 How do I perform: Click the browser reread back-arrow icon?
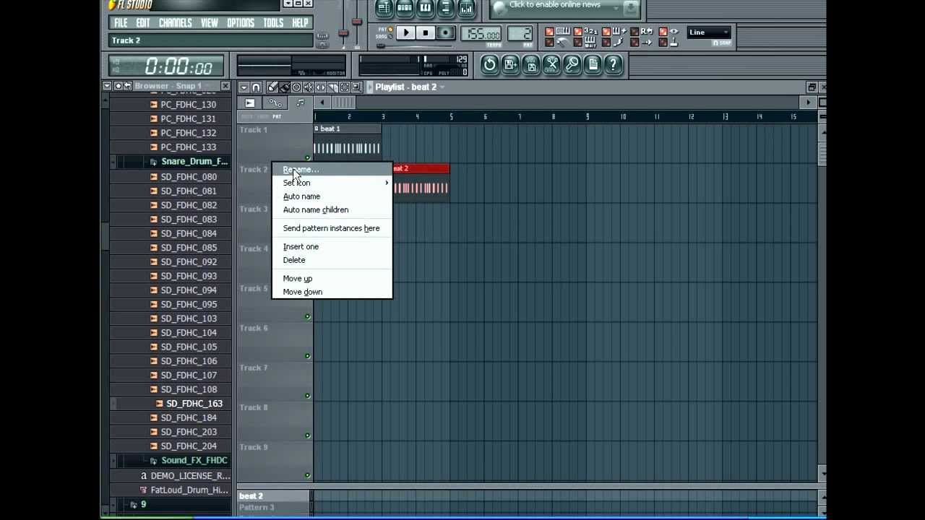coord(127,86)
